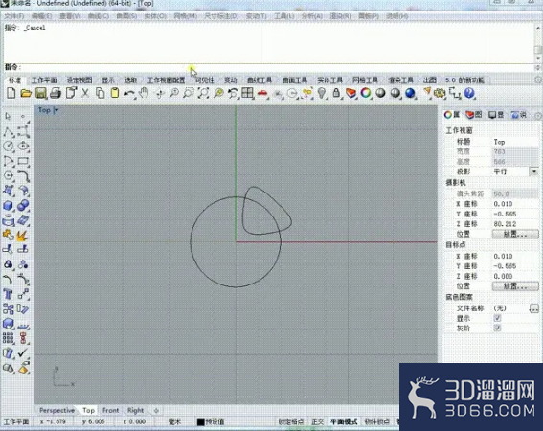The height and width of the screenshot is (431, 543).
Task: Undo the last action with Undo arrow
Action: [x=129, y=93]
